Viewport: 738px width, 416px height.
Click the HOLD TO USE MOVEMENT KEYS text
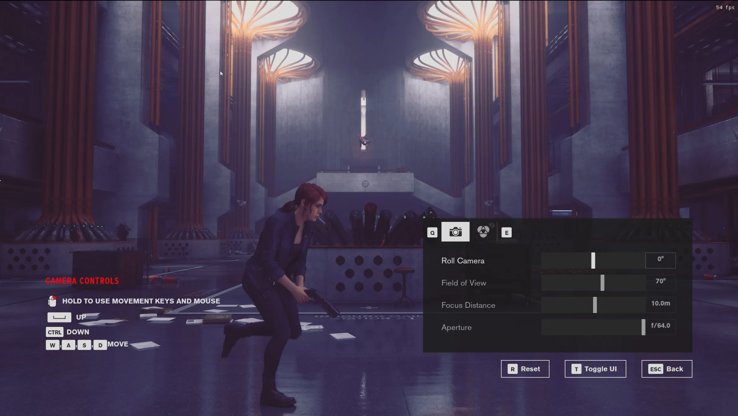[141, 301]
